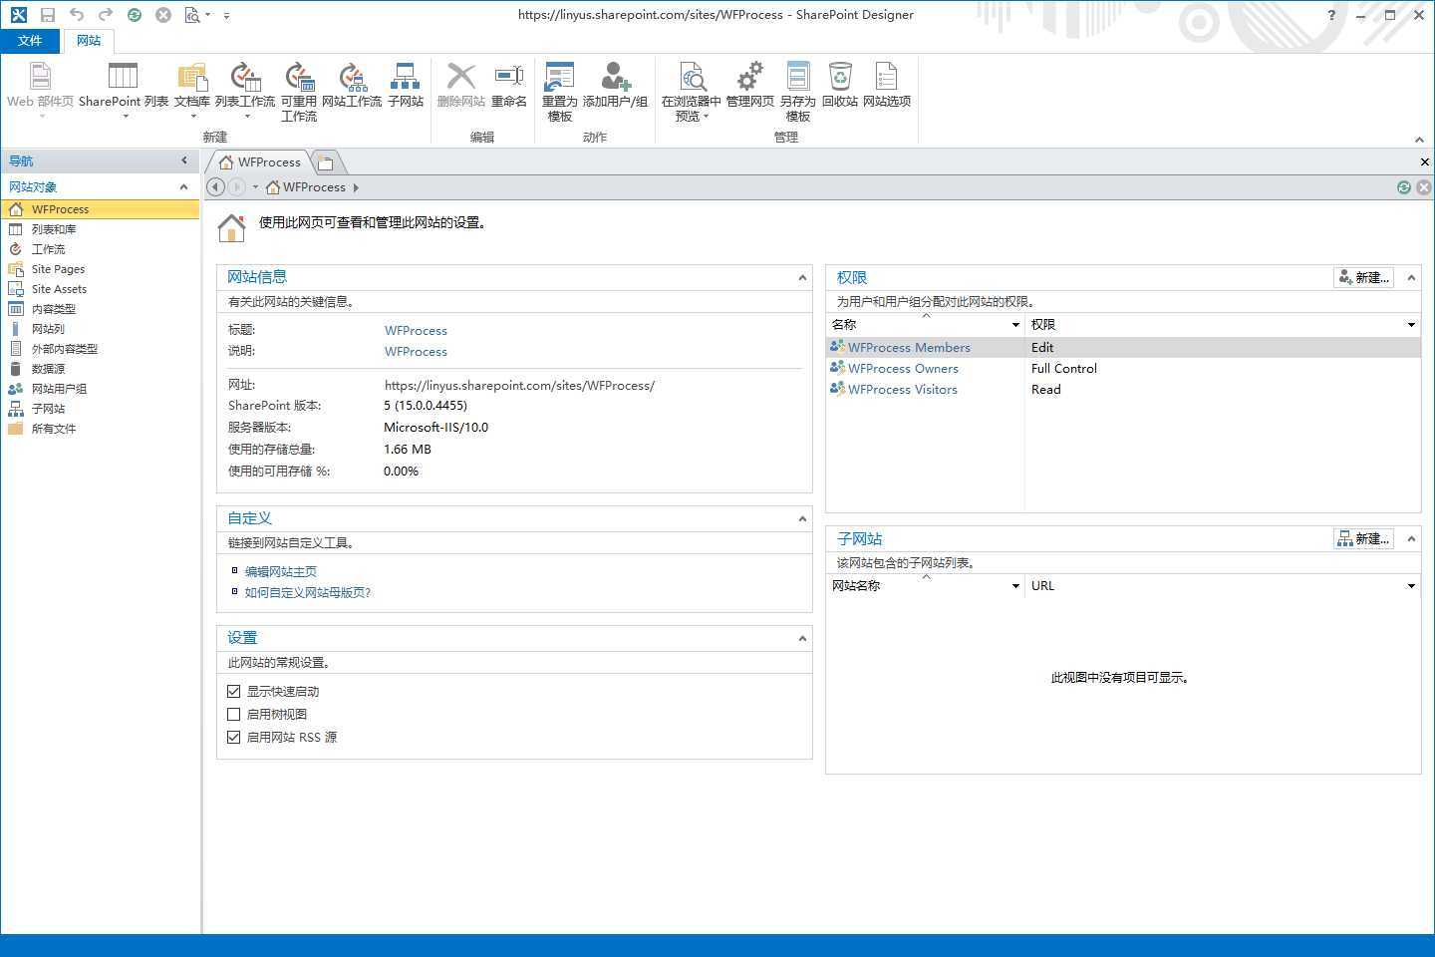Enable 启用树视图 checkbox
This screenshot has height=957, width=1435.
pyautogui.click(x=234, y=714)
